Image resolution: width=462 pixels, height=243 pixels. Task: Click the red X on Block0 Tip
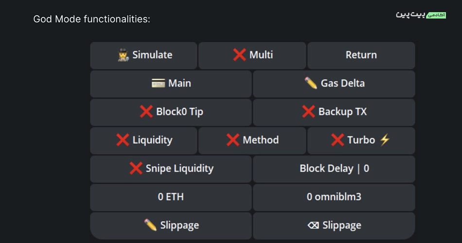coord(146,112)
